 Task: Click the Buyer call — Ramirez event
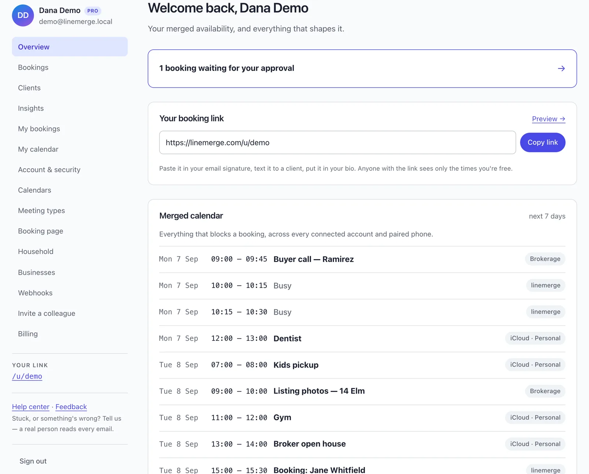[x=314, y=259]
